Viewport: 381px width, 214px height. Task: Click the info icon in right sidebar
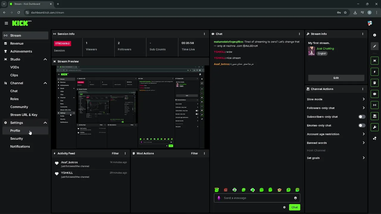(x=374, y=35)
